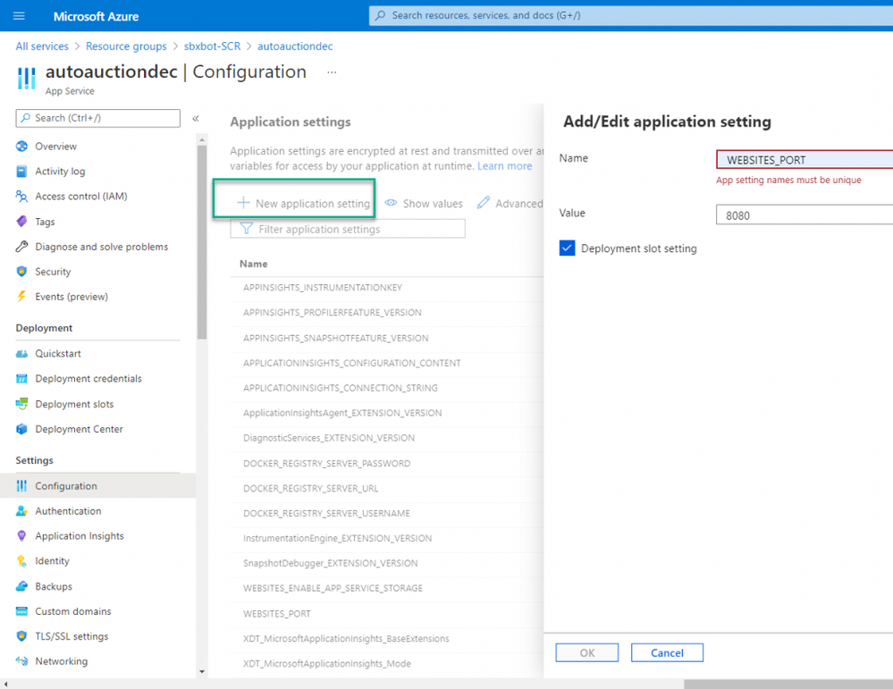This screenshot has height=689, width=893.
Task: Click the Name field containing WEBSITES_PORT
Action: [805, 160]
